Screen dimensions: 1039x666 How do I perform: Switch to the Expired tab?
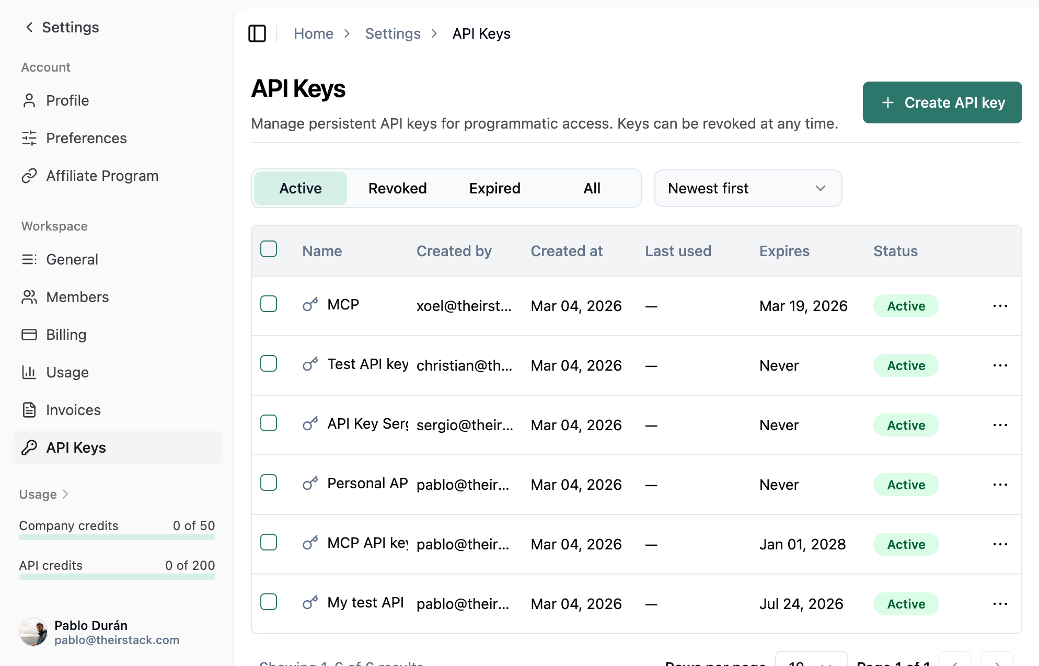(x=494, y=188)
